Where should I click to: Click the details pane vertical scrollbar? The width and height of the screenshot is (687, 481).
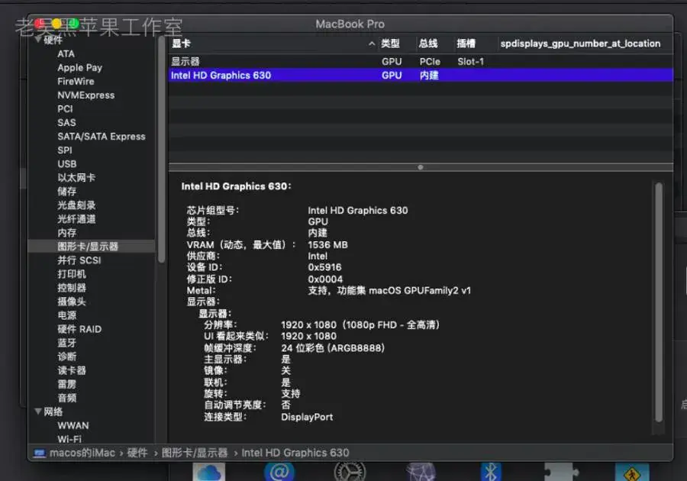(659, 302)
